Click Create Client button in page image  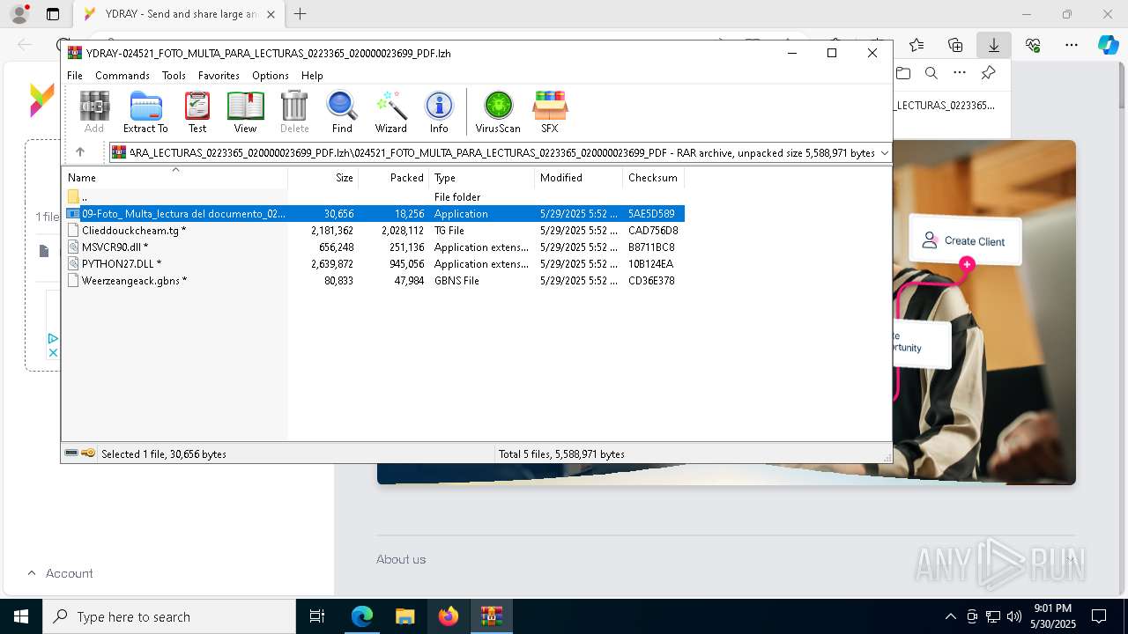pos(964,240)
